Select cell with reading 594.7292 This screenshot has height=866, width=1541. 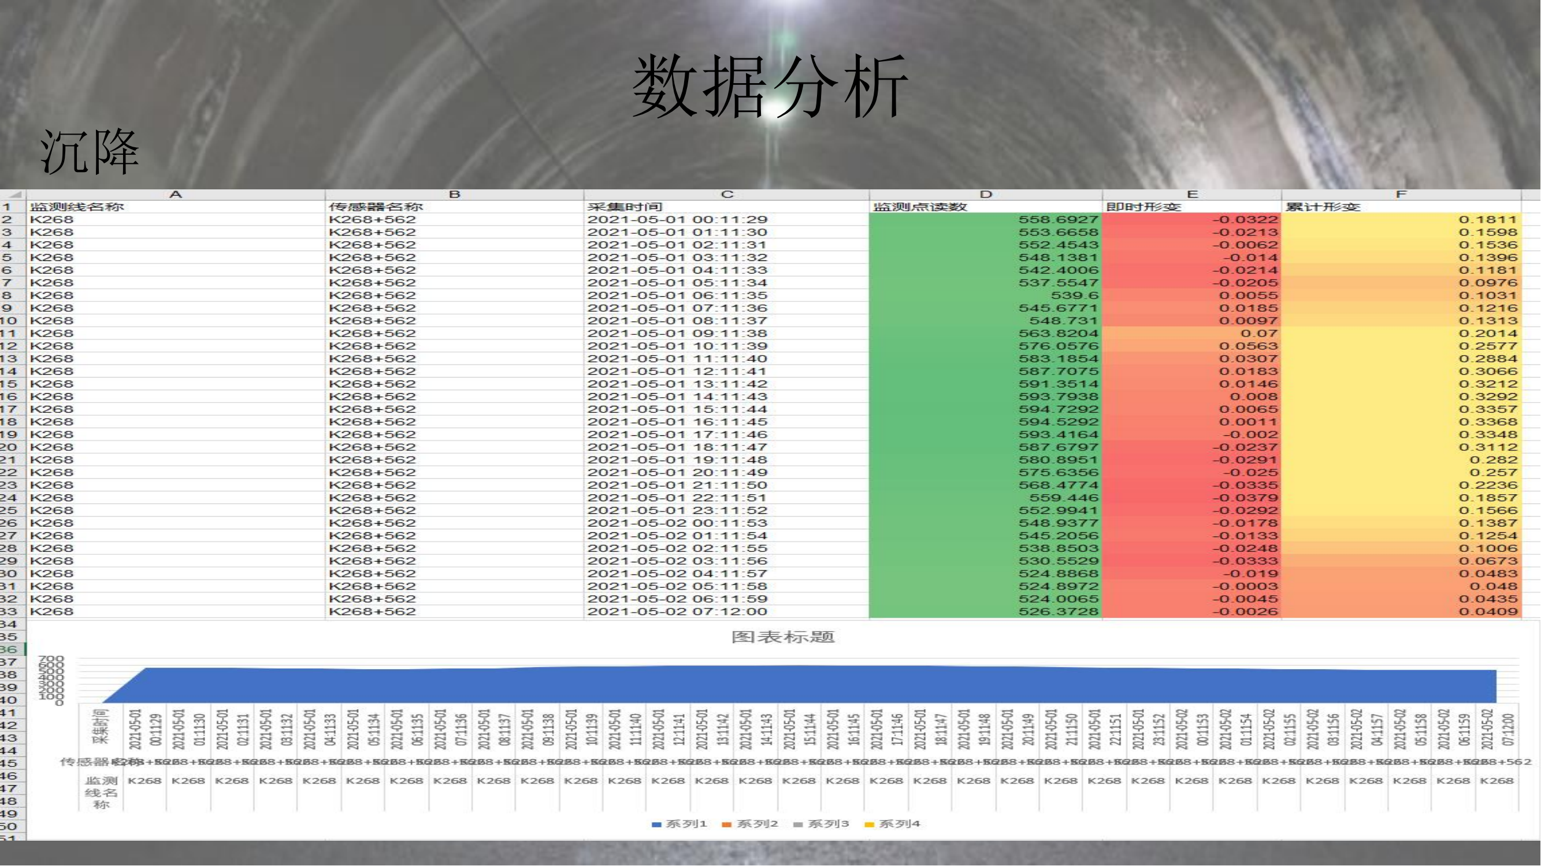985,409
